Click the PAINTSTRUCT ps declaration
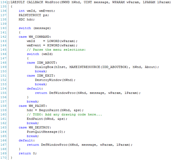 pyautogui.click(x=34, y=15)
